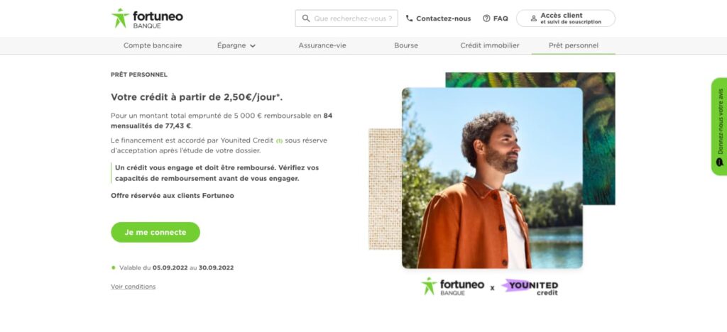Open the Compte bancaire menu item
The image size is (727, 332).
point(153,45)
